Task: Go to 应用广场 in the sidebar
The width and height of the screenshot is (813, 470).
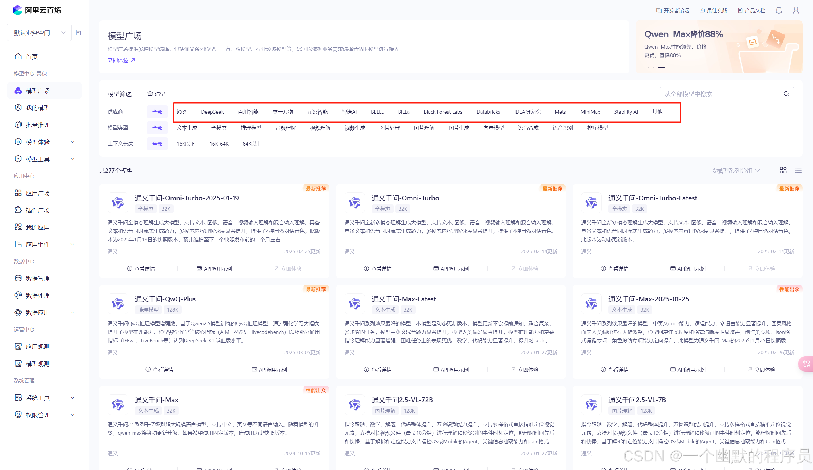Action: 38,193
